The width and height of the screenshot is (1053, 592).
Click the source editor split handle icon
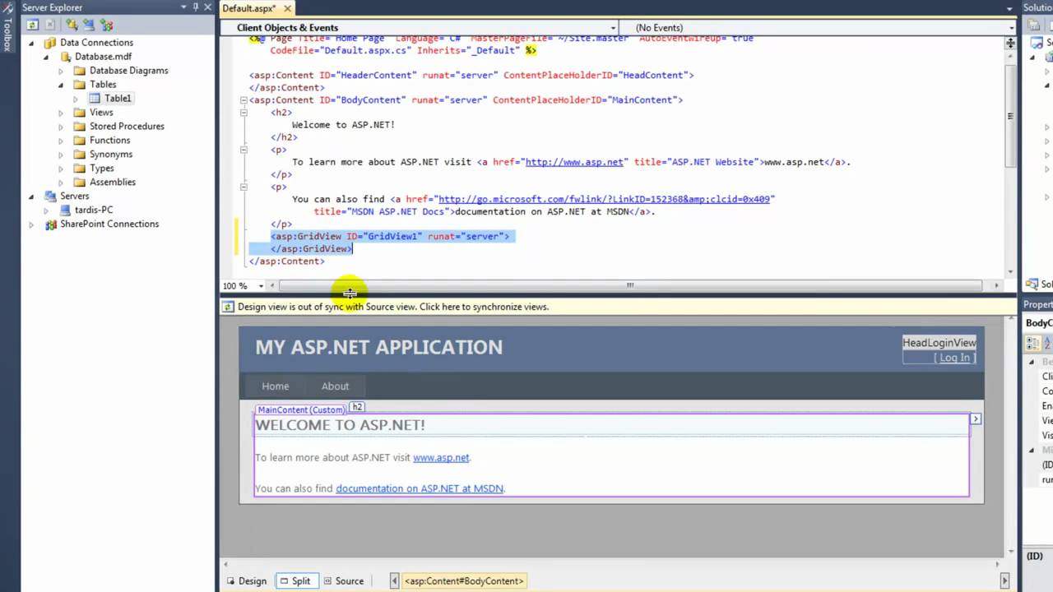(1010, 44)
